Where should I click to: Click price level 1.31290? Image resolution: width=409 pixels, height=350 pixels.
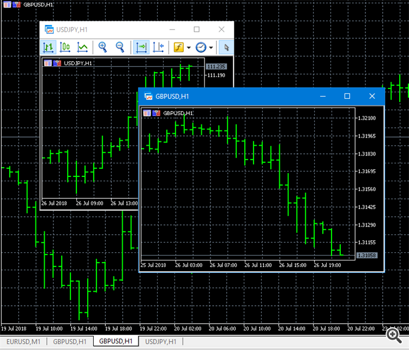(367, 224)
